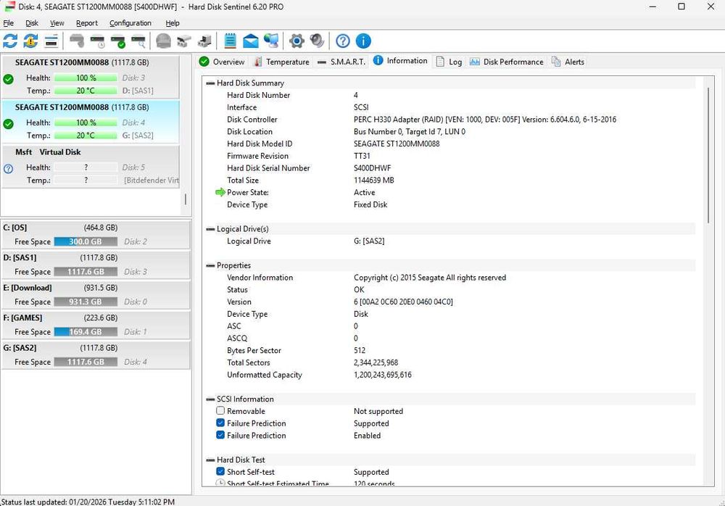
Task: Click the PERC H330 Adapter controller value
Action: coord(485,120)
